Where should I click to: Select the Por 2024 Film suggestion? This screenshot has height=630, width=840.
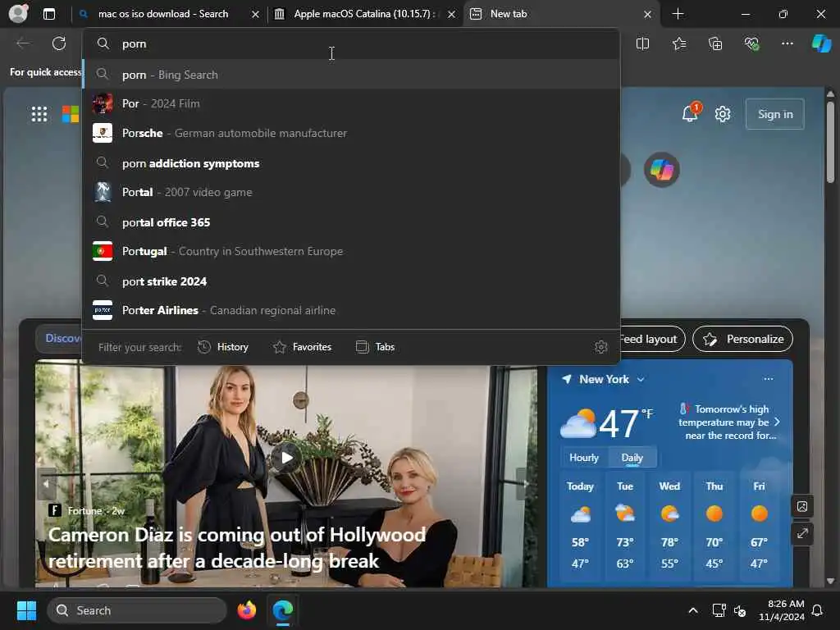point(351,103)
